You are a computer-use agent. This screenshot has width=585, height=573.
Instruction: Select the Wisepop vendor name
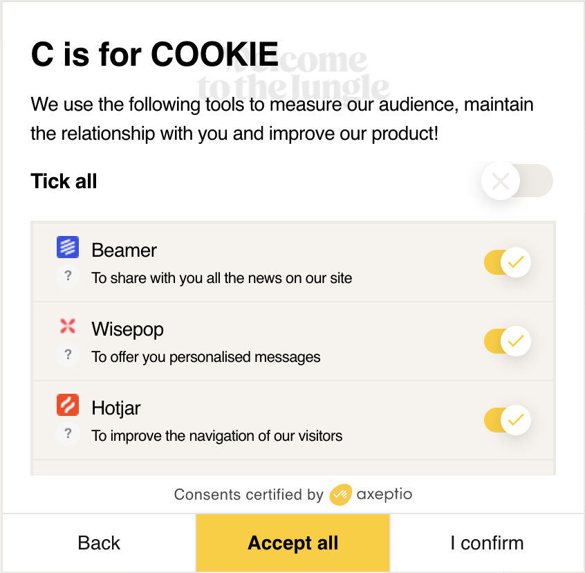(x=127, y=329)
